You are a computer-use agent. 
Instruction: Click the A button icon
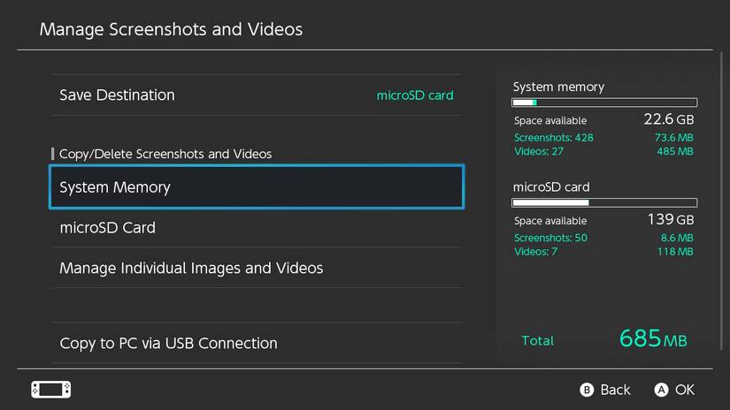[x=661, y=390]
